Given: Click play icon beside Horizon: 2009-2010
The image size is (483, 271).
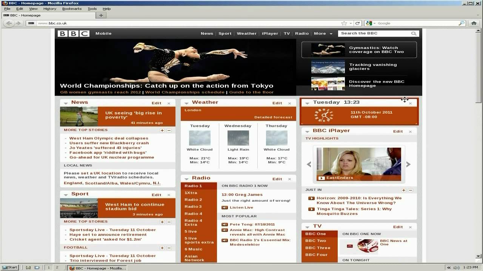Looking at the screenshot, I should tap(311, 198).
